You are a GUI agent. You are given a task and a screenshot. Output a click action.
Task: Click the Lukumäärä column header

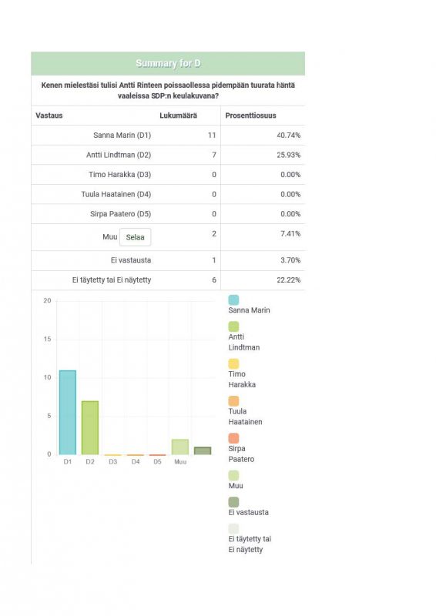click(x=178, y=115)
